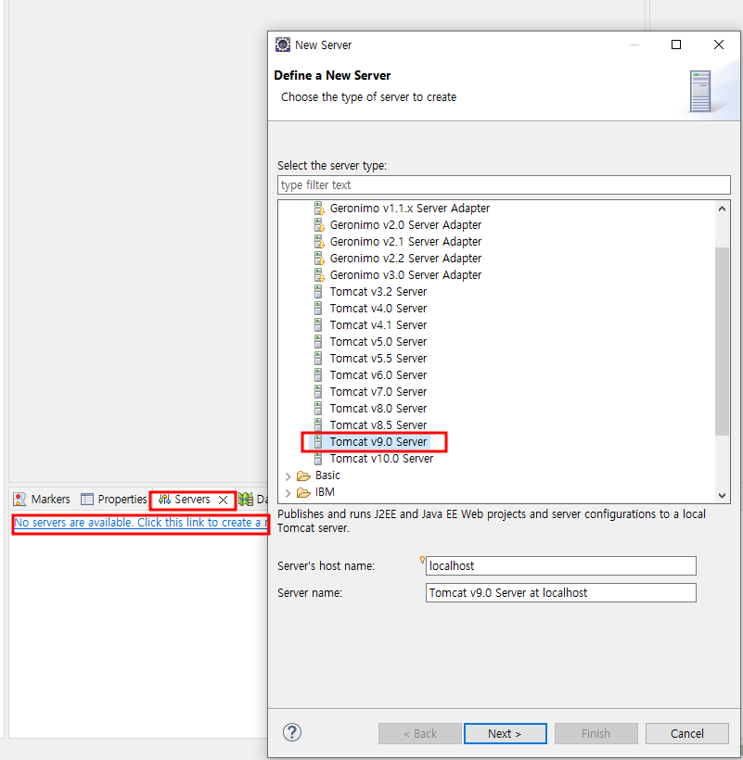Select the text Tomcat v3.2 Server
The height and width of the screenshot is (760, 743).
pyautogui.click(x=378, y=292)
